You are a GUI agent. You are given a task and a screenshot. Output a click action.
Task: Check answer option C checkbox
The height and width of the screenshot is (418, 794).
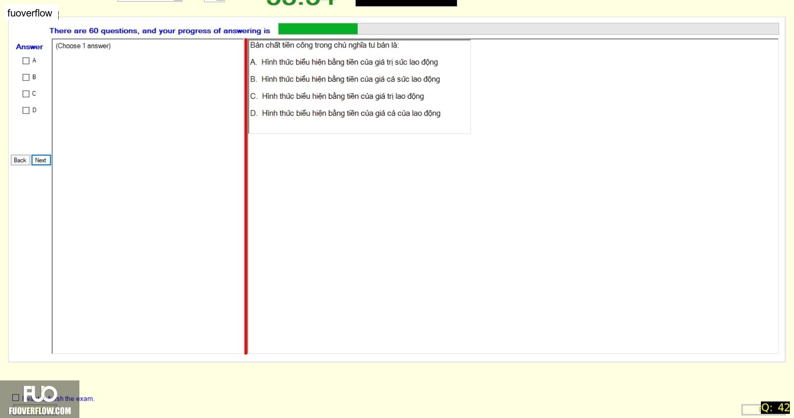point(26,94)
